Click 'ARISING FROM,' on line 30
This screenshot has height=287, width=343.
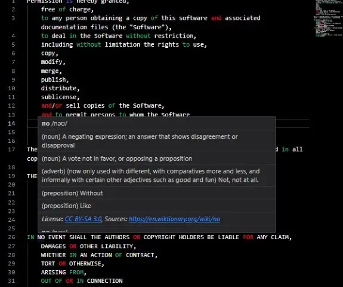(64, 272)
